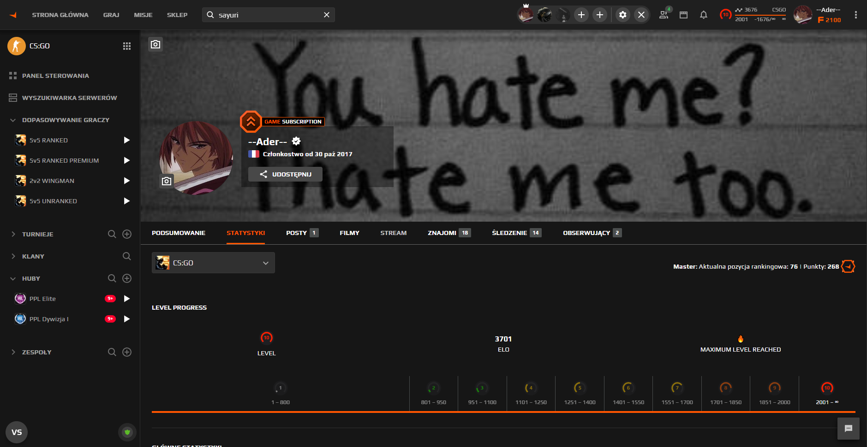Click the level 10 marker 2001 – ∞

coord(827,394)
